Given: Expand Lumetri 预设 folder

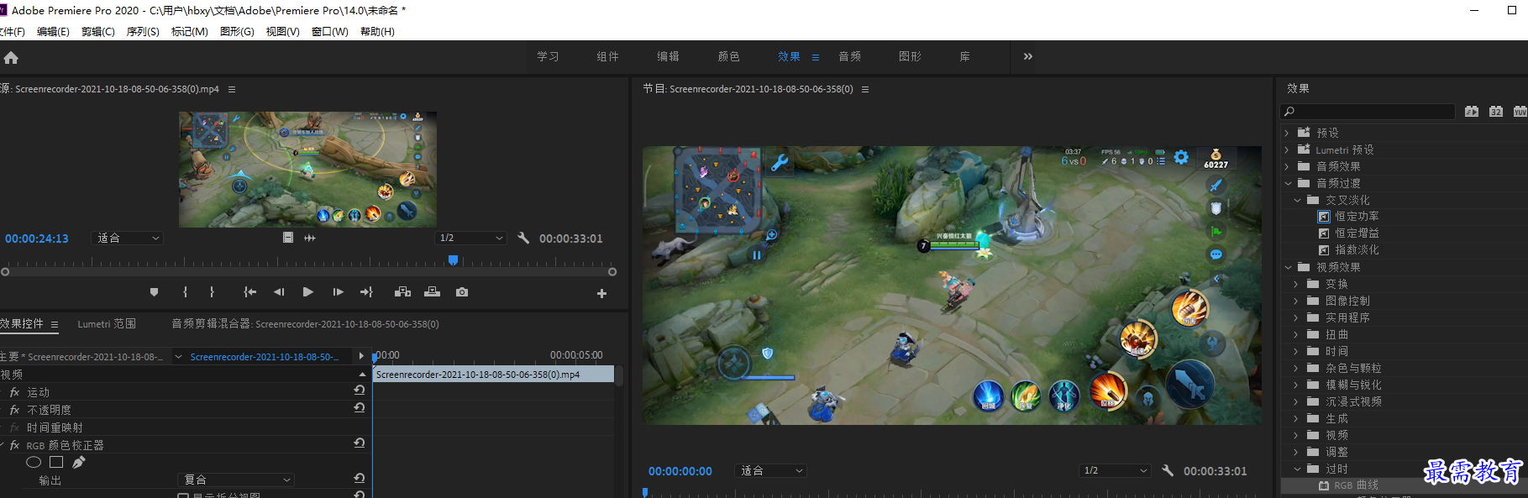Looking at the screenshot, I should [1286, 149].
